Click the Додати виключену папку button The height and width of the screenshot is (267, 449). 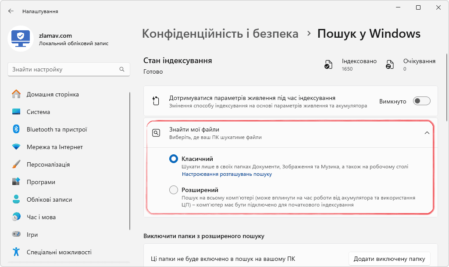point(389,259)
